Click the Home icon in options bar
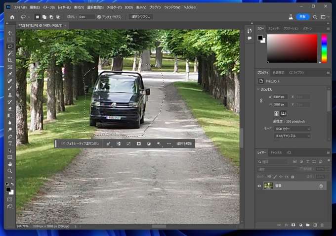 click(12, 17)
